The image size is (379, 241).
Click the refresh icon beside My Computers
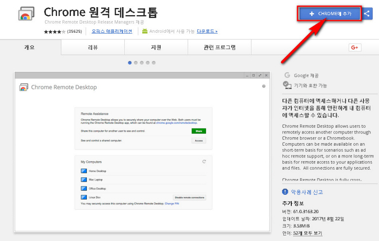(204, 162)
